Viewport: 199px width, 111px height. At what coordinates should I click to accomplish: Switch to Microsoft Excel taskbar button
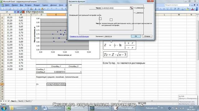coord(77,108)
